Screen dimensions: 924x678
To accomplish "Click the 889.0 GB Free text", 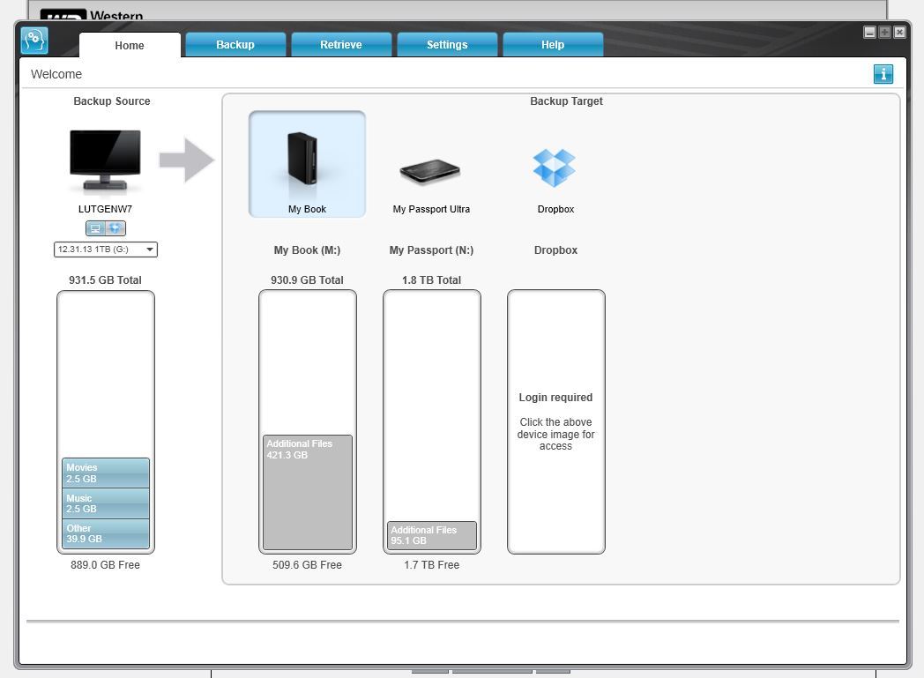I will point(106,565).
